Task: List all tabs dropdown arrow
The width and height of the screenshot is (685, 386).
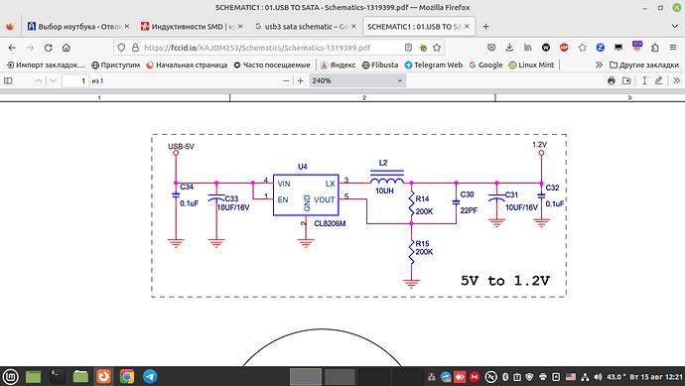Action: coord(674,27)
